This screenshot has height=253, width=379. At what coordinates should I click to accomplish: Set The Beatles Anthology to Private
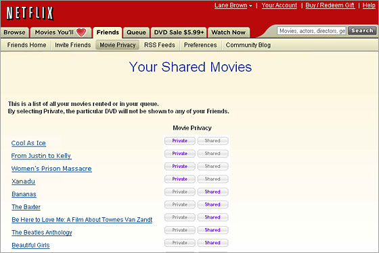pos(180,230)
